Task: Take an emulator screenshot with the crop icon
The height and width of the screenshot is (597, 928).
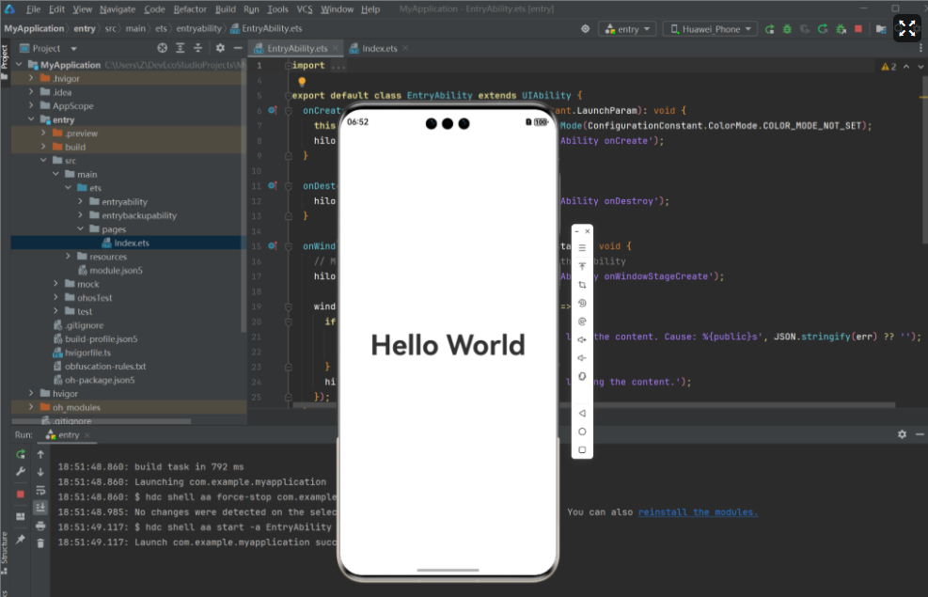Action: pyautogui.click(x=582, y=285)
